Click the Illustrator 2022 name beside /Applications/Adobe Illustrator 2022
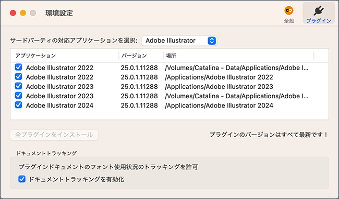The width and height of the screenshot is (339, 199). (59, 77)
